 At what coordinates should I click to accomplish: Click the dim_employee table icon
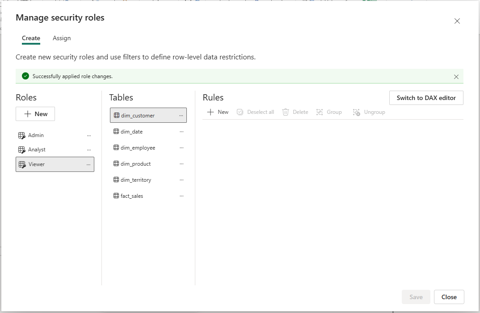116,147
